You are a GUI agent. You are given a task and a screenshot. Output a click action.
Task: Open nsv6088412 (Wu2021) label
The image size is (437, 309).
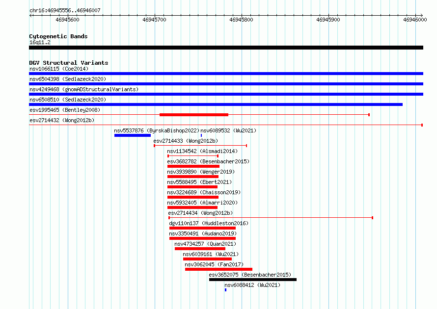[x=252, y=285]
